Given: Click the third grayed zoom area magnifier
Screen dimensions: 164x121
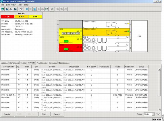Looking at the screenshot, I should point(66,9).
